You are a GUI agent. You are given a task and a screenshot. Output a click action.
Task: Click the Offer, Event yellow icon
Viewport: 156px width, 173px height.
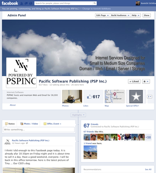pyautogui.click(x=45, y=124)
